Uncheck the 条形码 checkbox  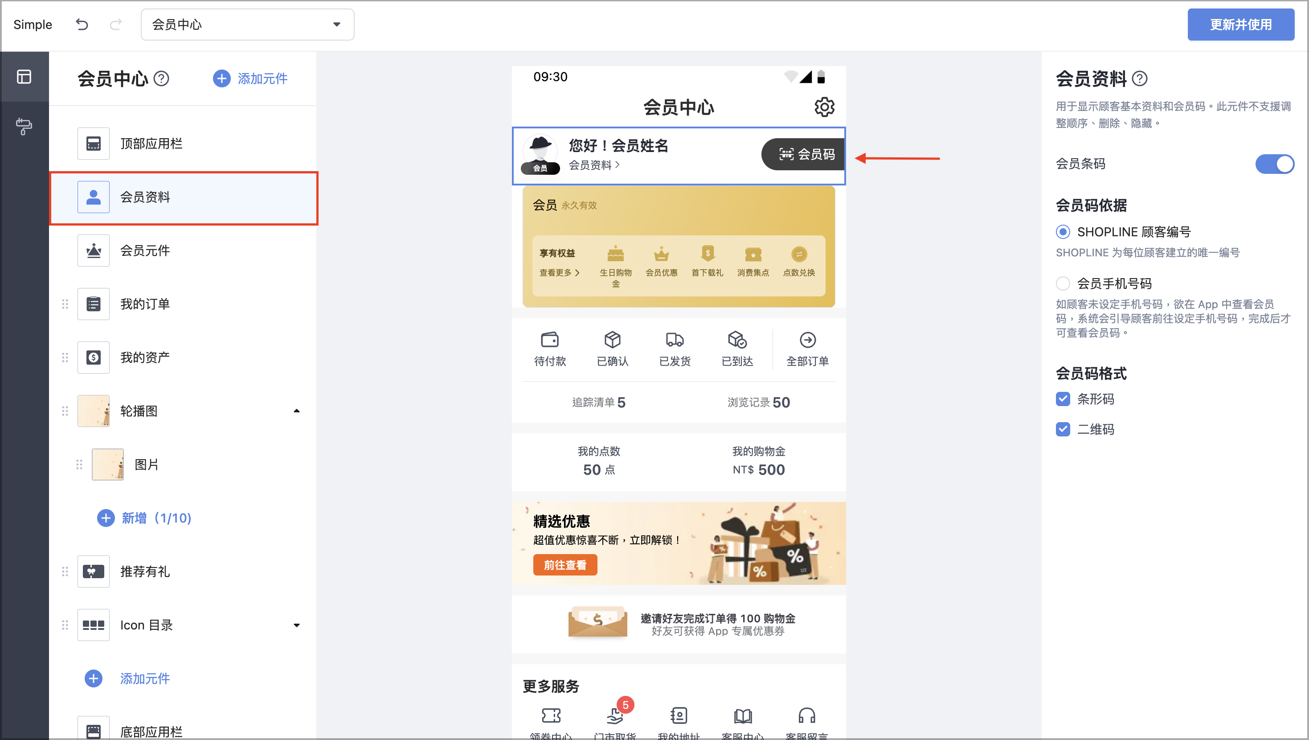[1063, 399]
